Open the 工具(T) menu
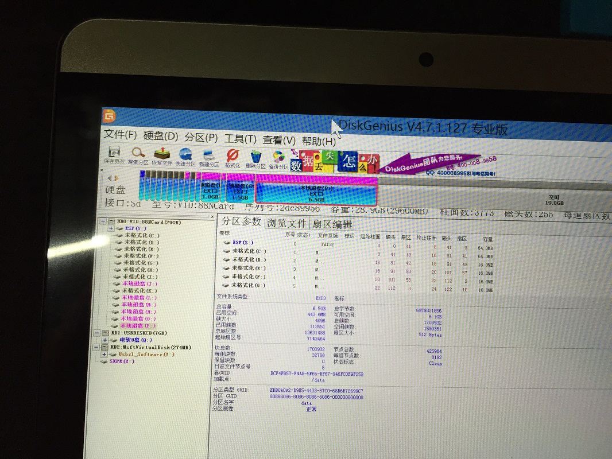 pos(240,139)
